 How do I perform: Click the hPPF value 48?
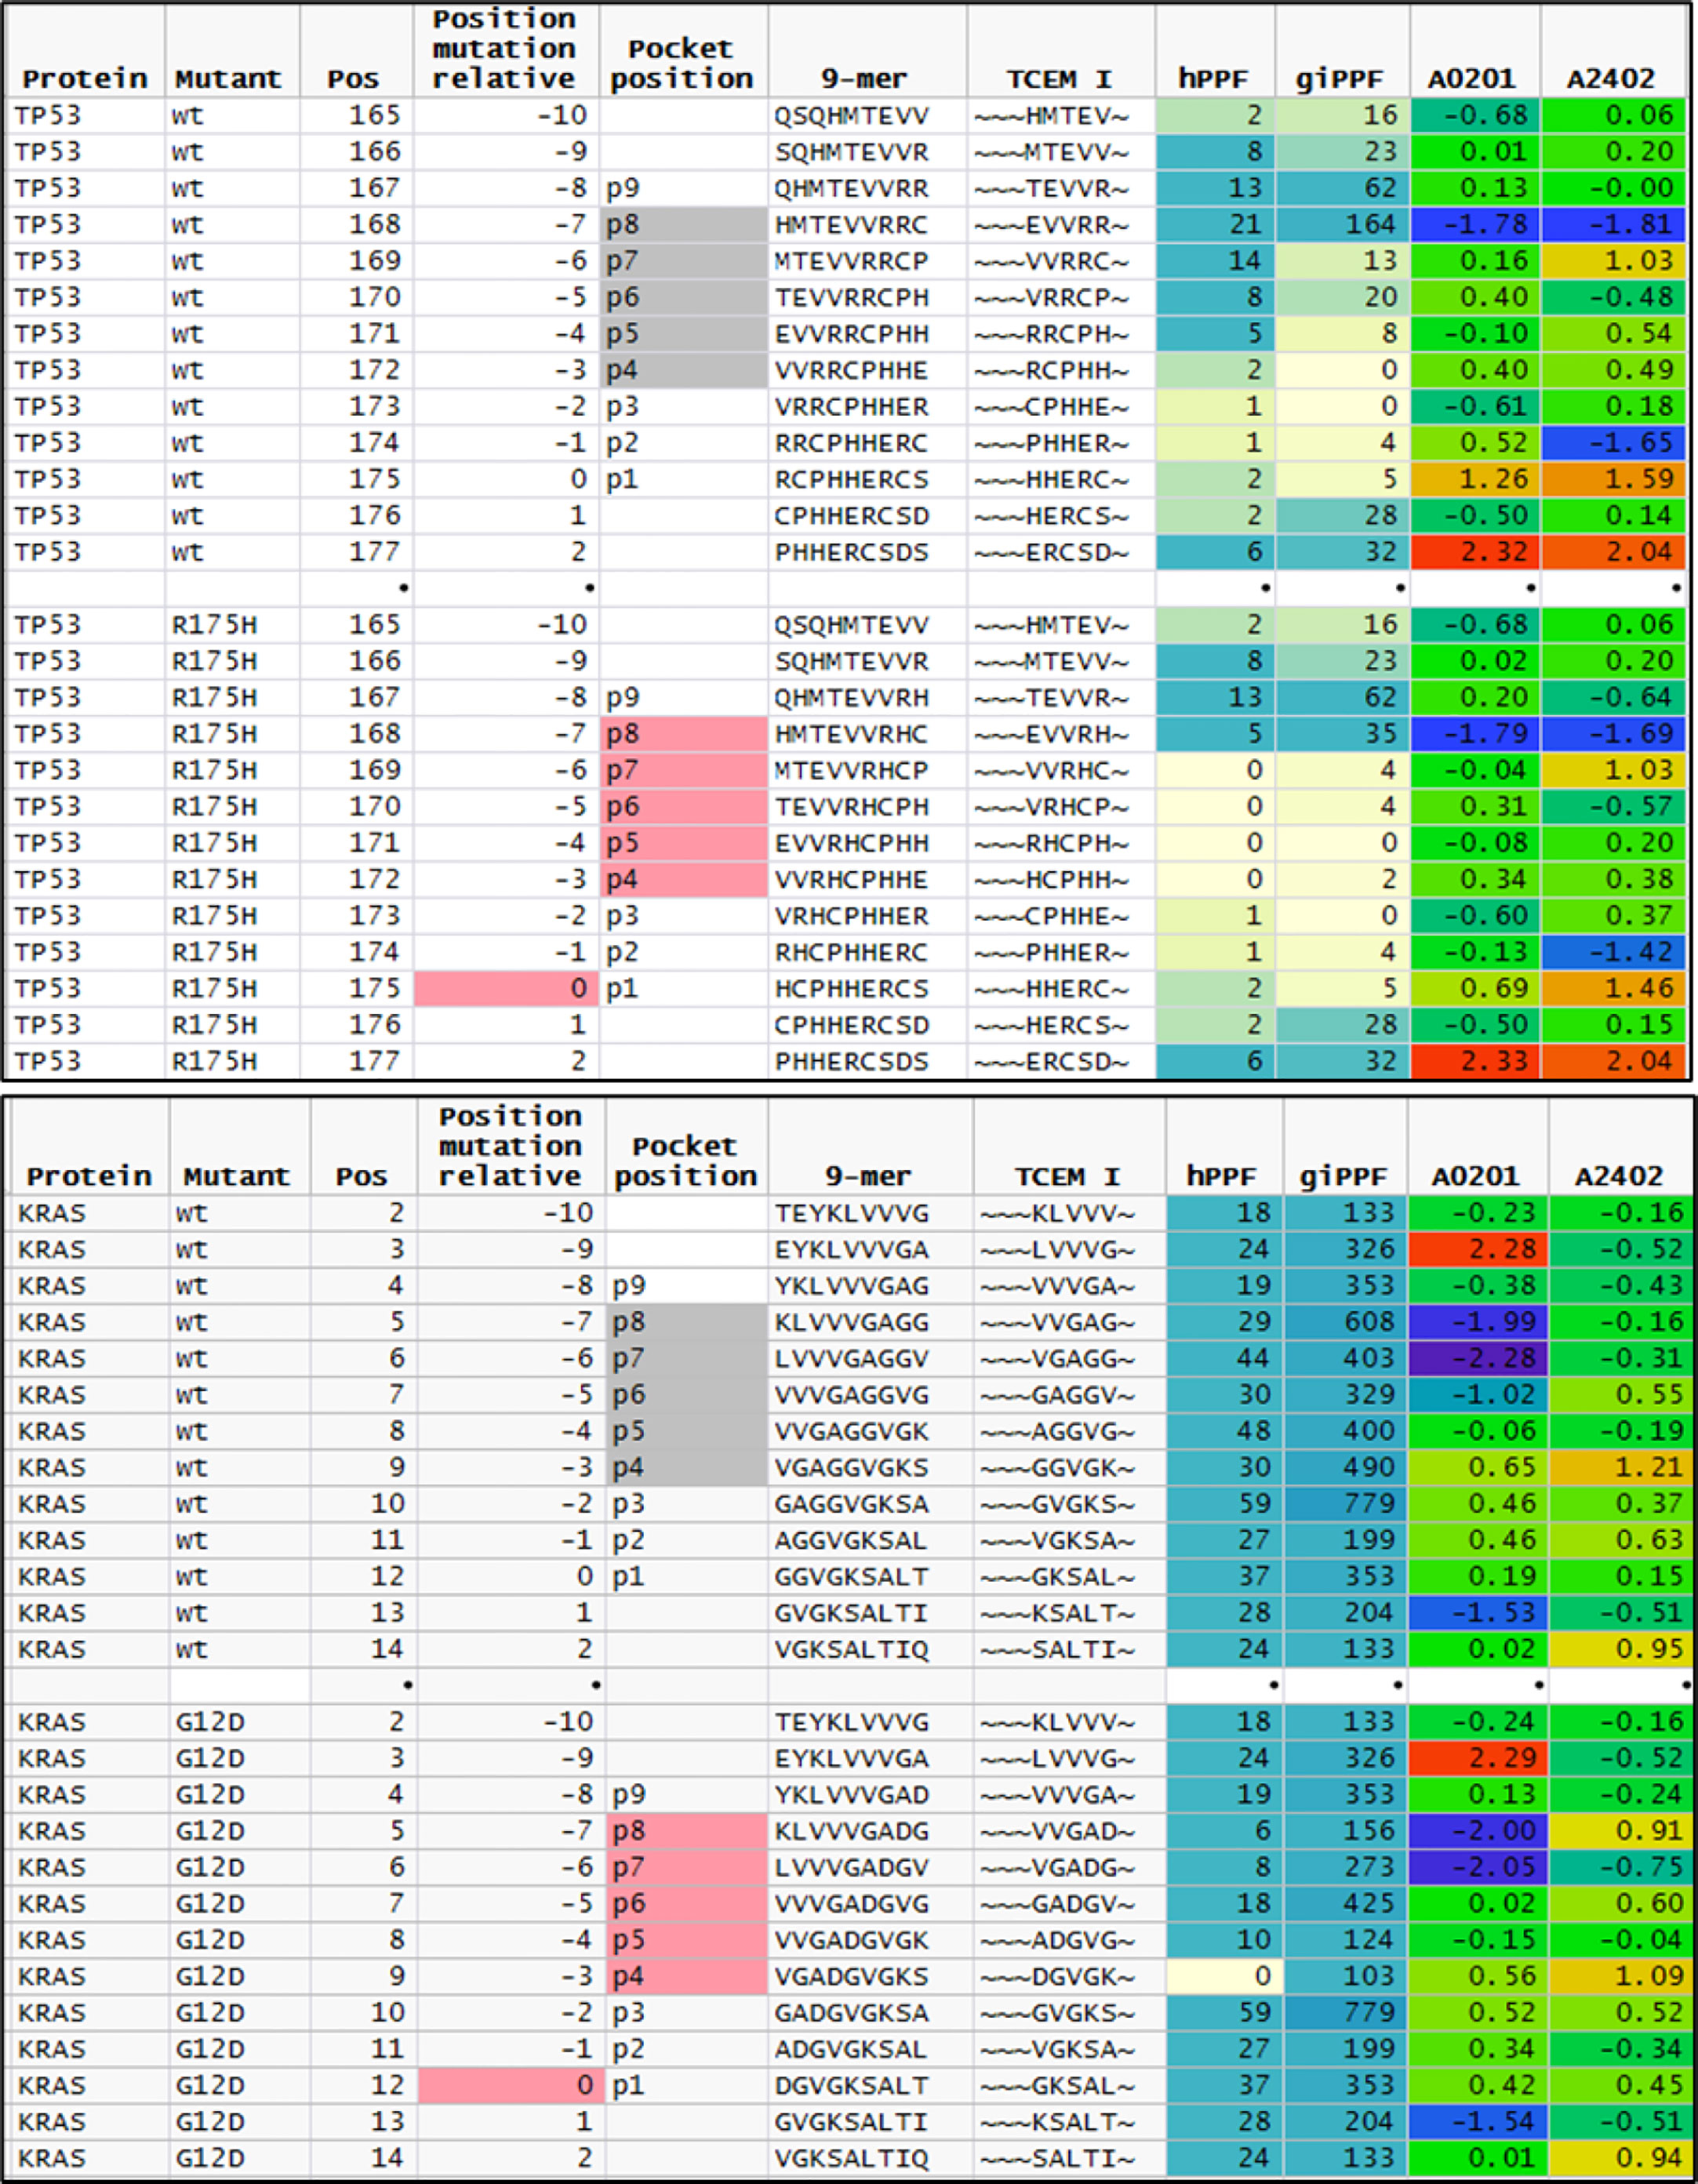pos(1224,1431)
